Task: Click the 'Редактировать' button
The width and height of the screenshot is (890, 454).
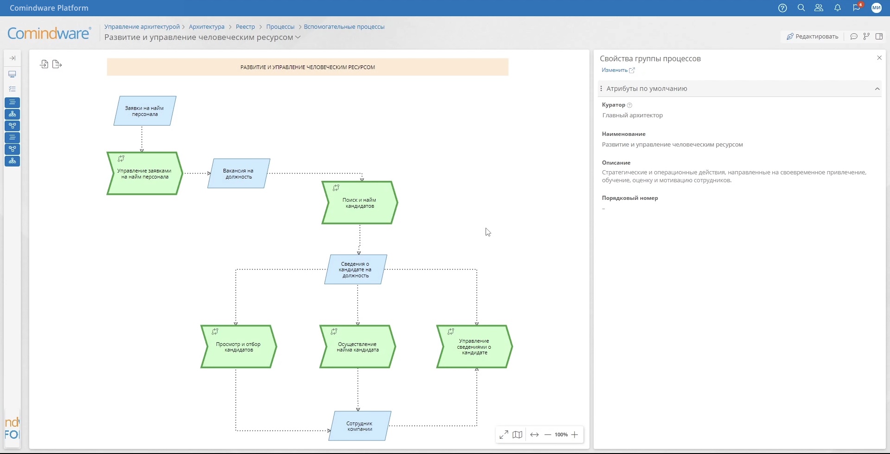Action: (x=813, y=37)
